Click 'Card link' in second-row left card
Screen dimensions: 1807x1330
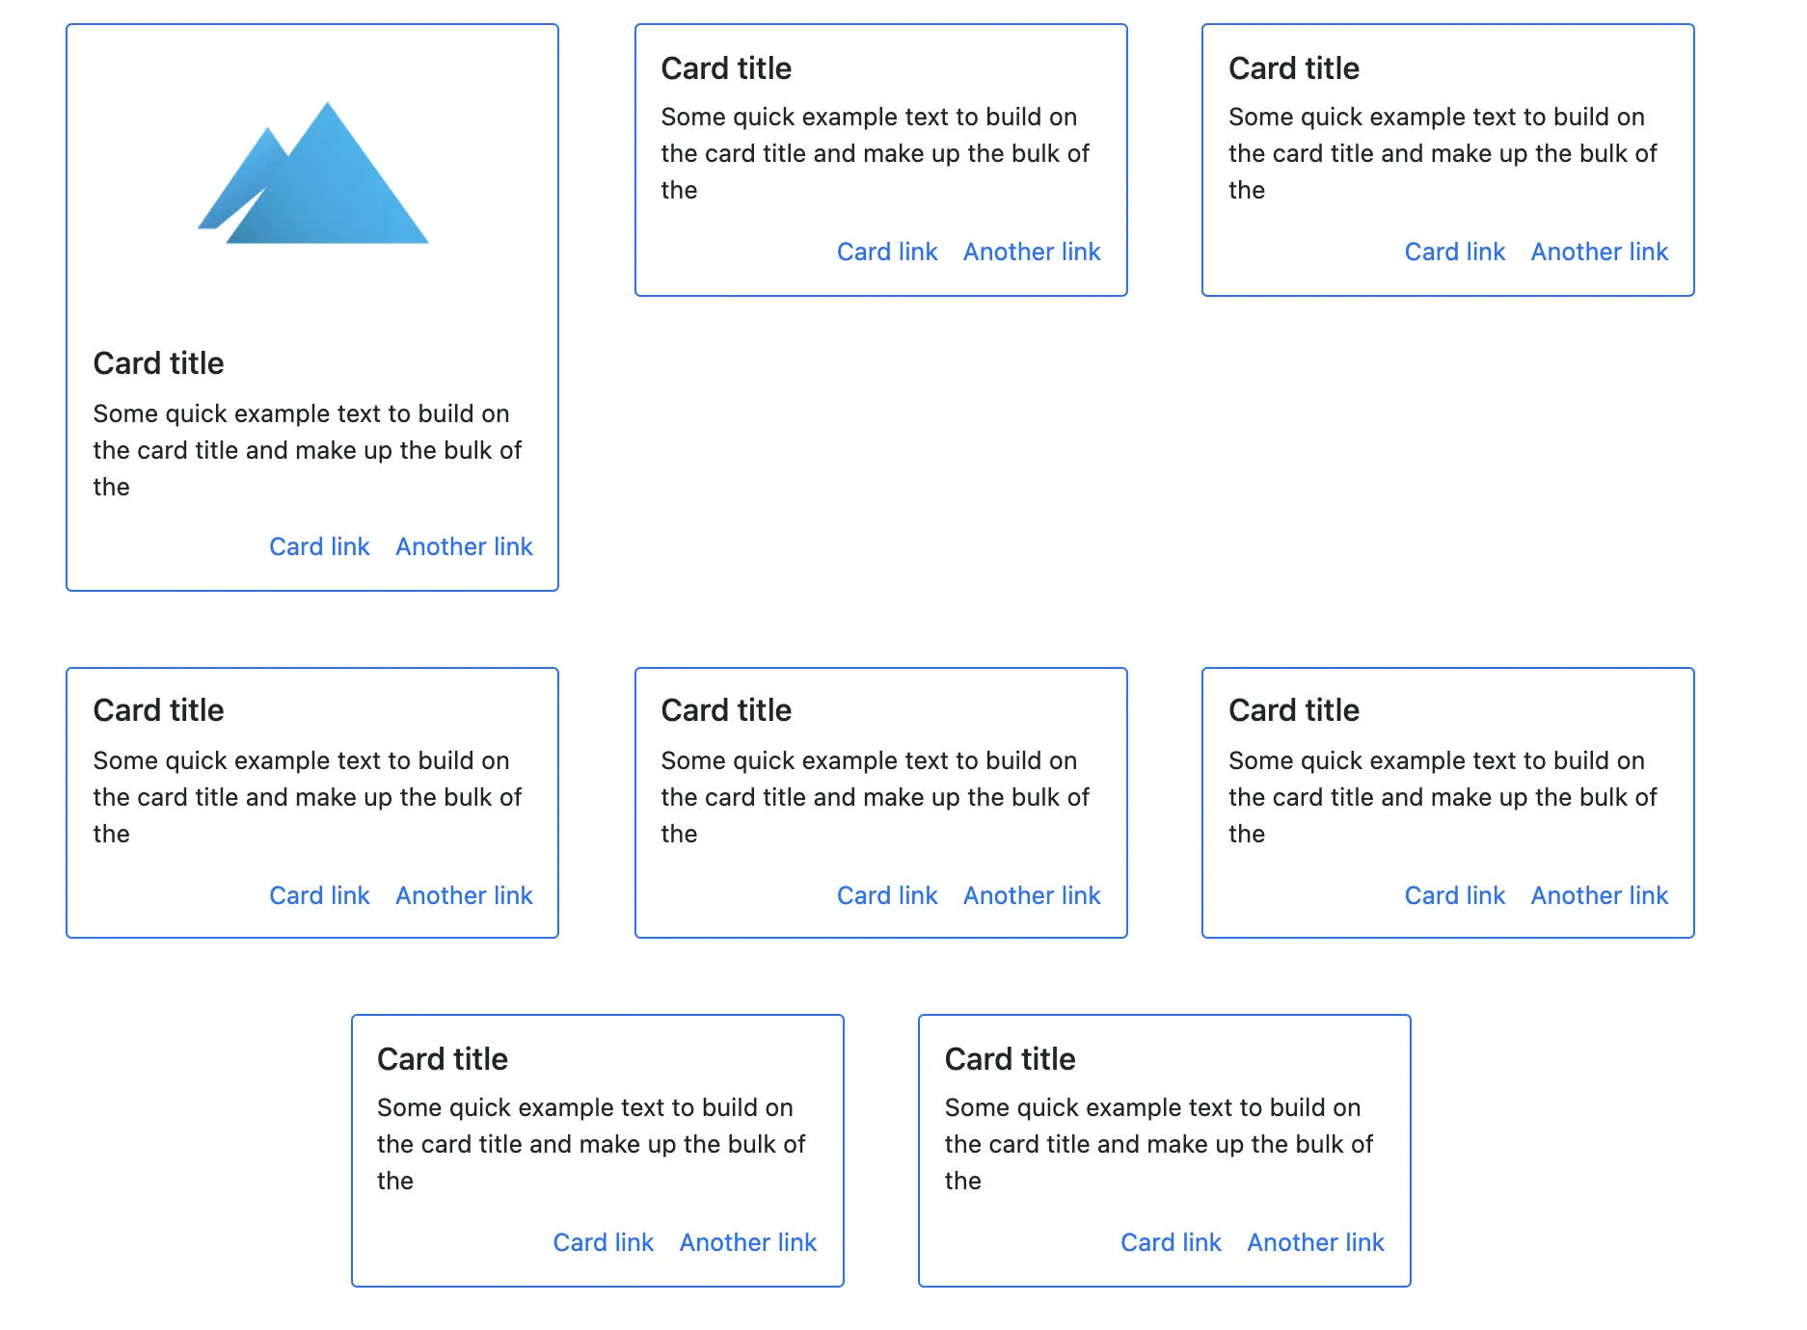pos(319,895)
